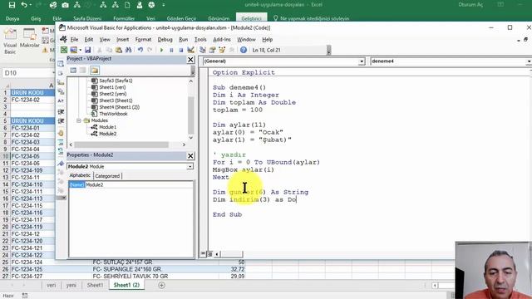Save the VBA project with the floppy disk icon
The image size is (532, 299).
coord(88,50)
